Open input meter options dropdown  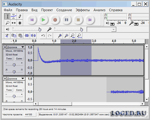136,24
